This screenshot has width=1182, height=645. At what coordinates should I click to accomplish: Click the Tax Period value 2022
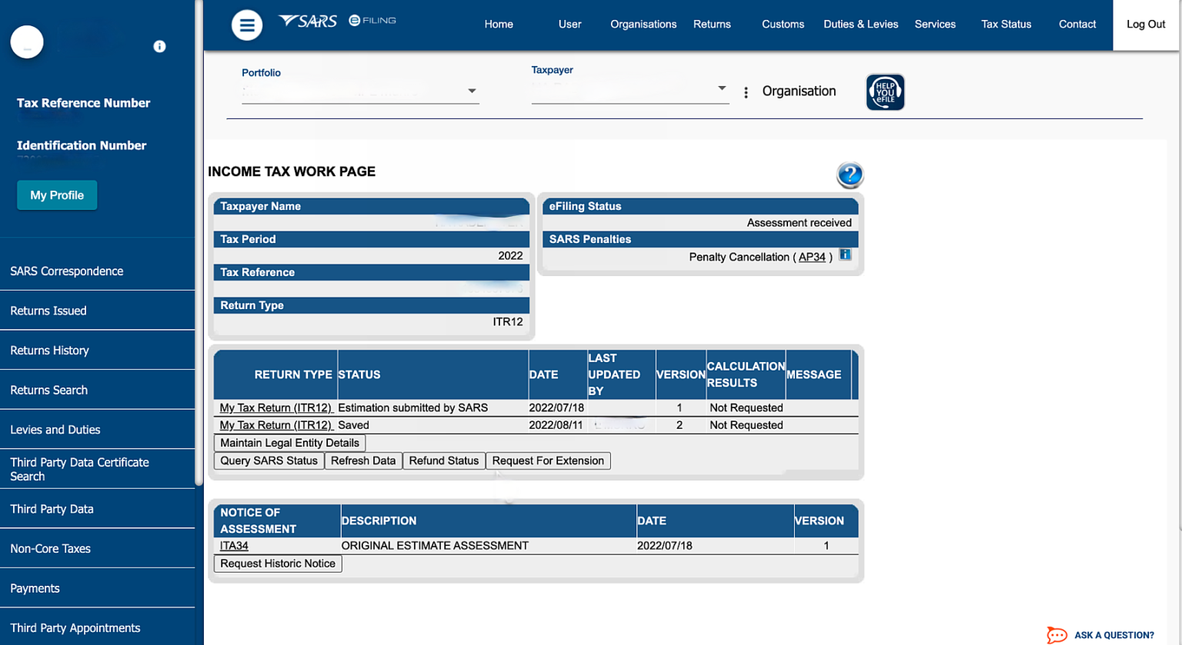coord(510,256)
